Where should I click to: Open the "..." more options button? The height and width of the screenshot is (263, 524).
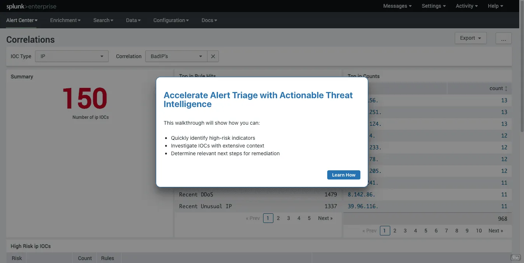tap(503, 38)
